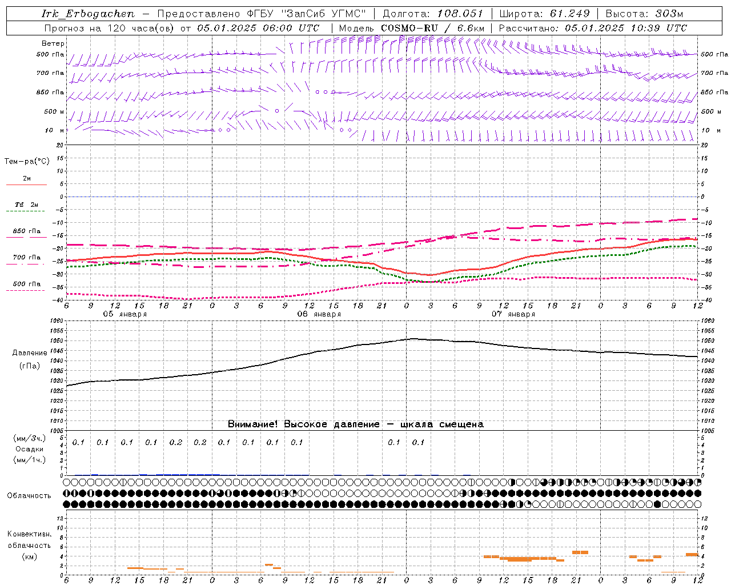Click the 1060 value on left pressure axis
Image resolution: width=731 pixels, height=585 pixels.
(x=58, y=321)
